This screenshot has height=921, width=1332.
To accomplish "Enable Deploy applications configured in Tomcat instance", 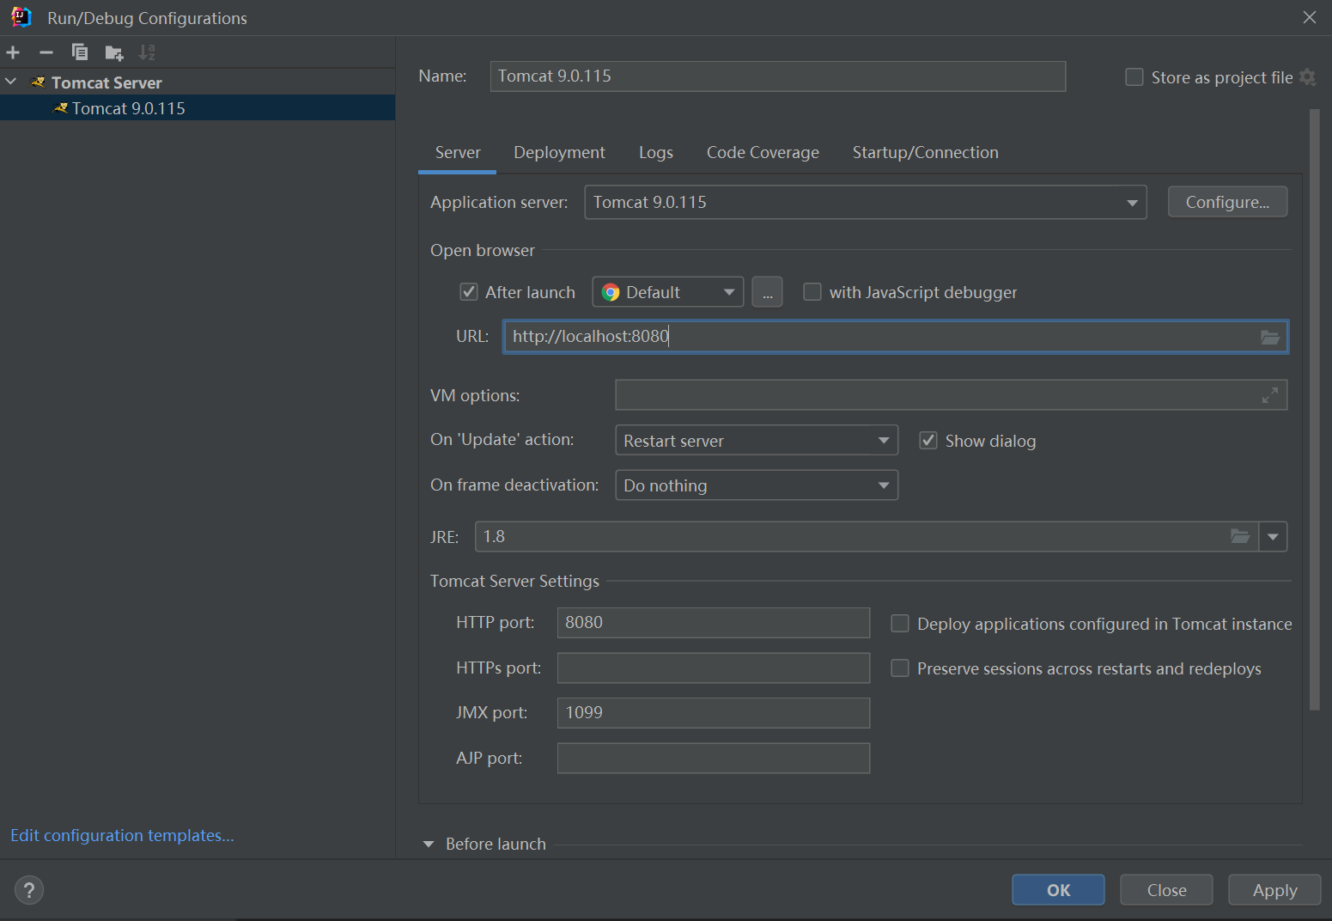I will (x=900, y=624).
